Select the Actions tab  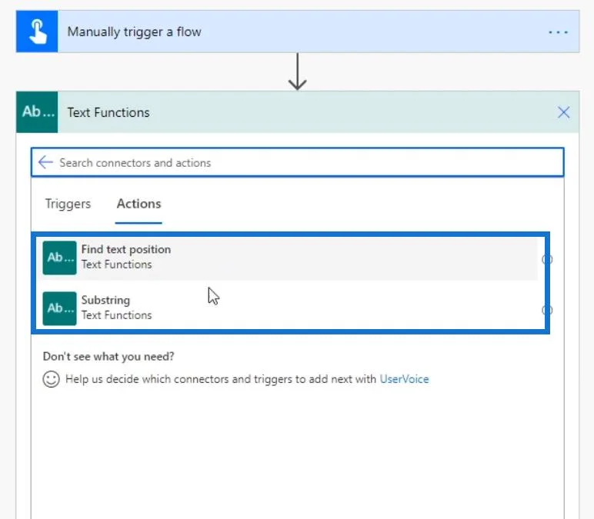138,204
